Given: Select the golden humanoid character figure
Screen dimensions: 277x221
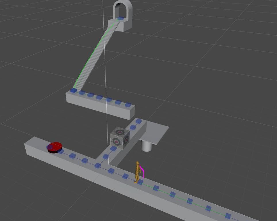Looking at the screenshot, I should (x=137, y=172).
